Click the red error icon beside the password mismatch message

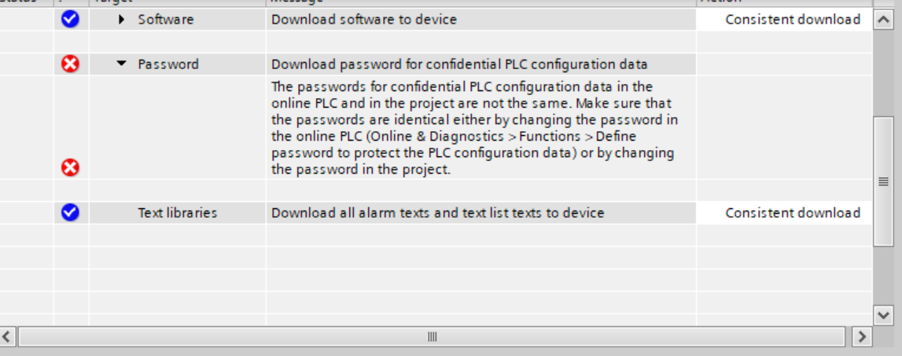coord(71,167)
